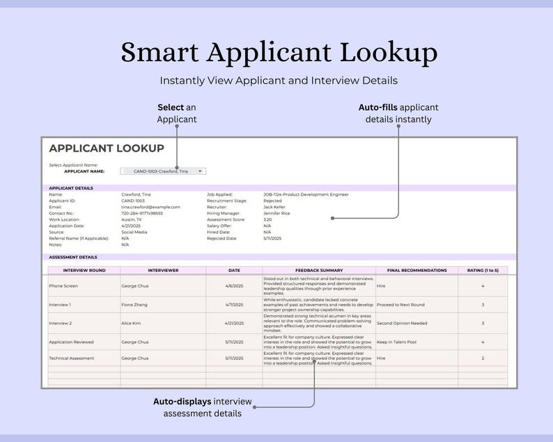
Task: Select the 'Keep in Talent Pool' recommendation cell
Action: [417, 342]
